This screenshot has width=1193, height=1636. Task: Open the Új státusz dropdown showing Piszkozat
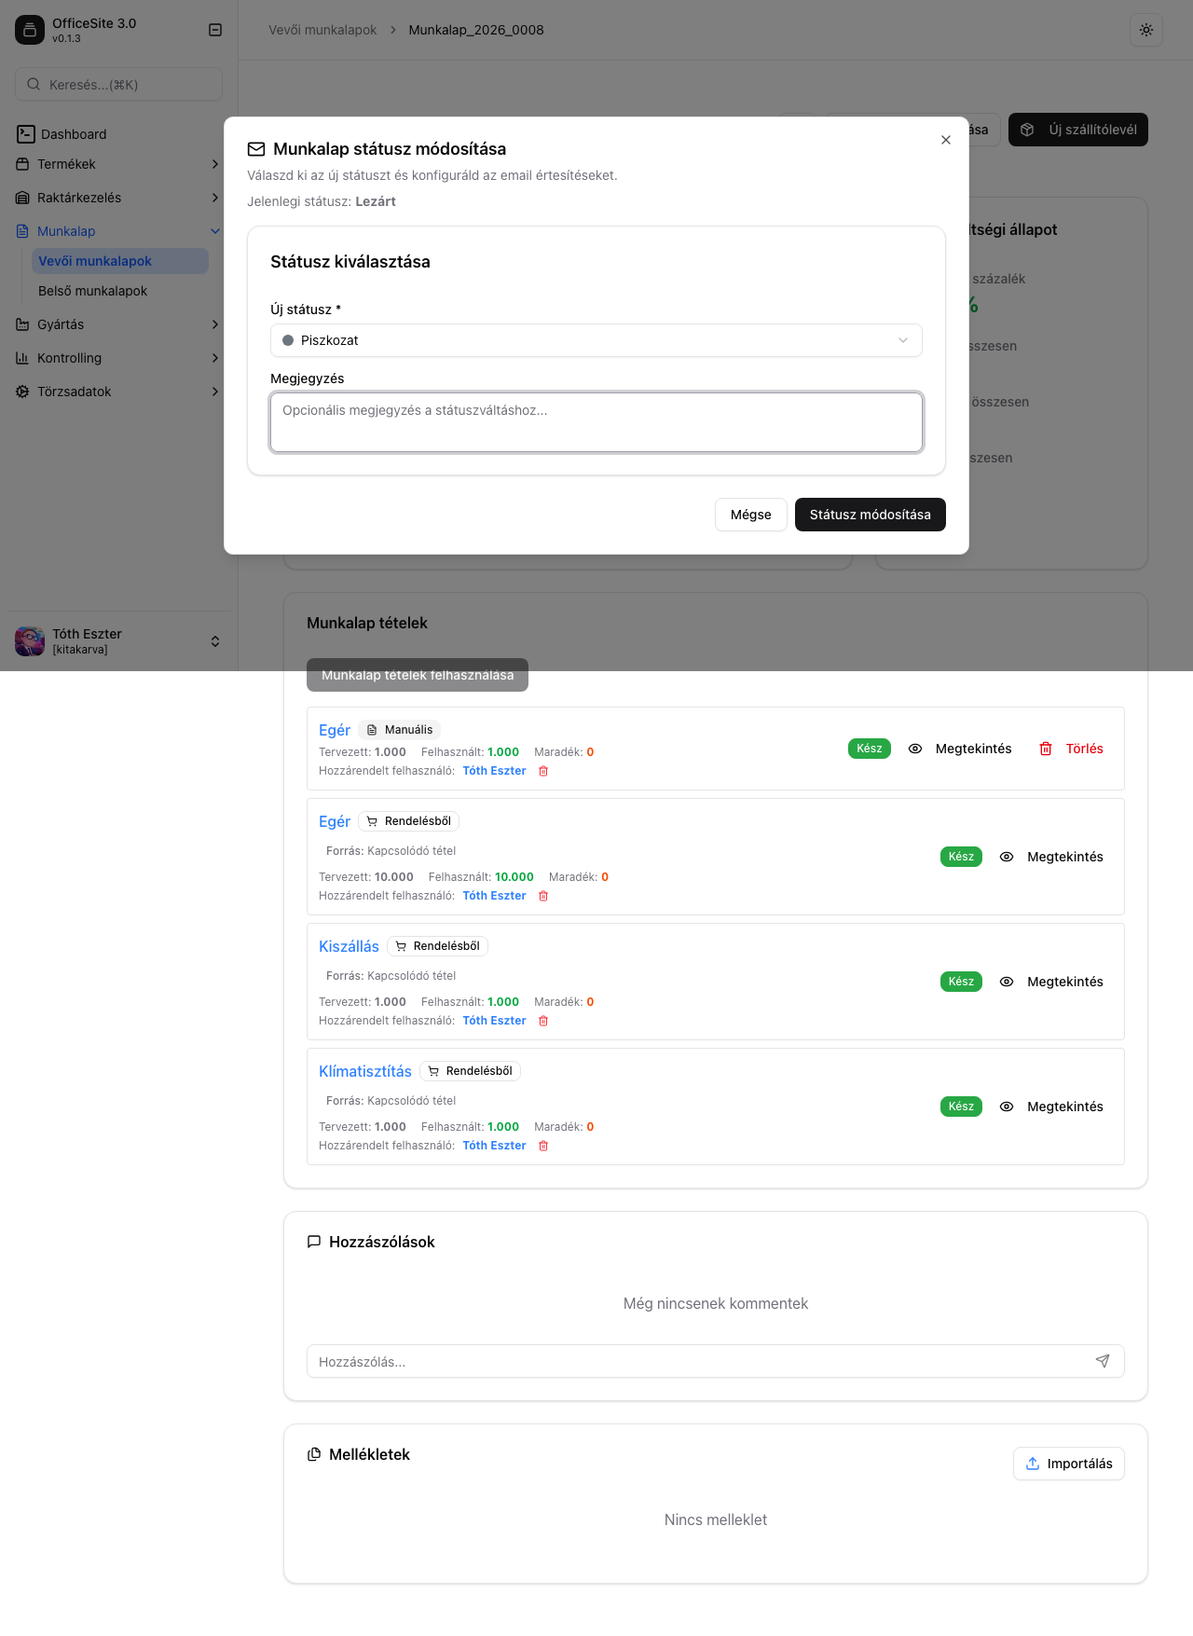[x=596, y=340]
